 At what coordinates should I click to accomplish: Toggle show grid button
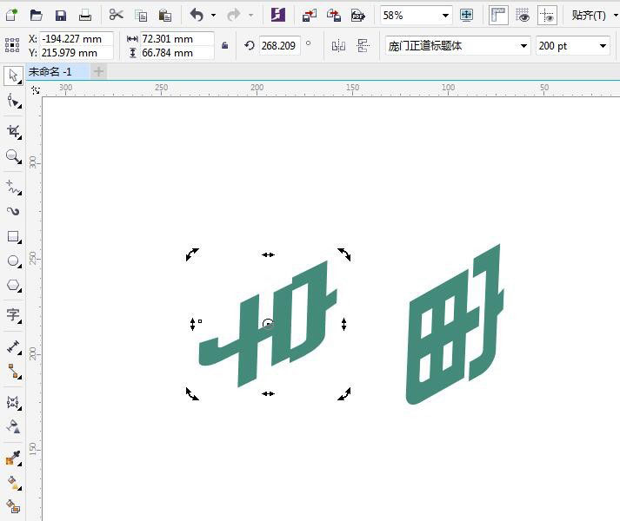click(523, 15)
